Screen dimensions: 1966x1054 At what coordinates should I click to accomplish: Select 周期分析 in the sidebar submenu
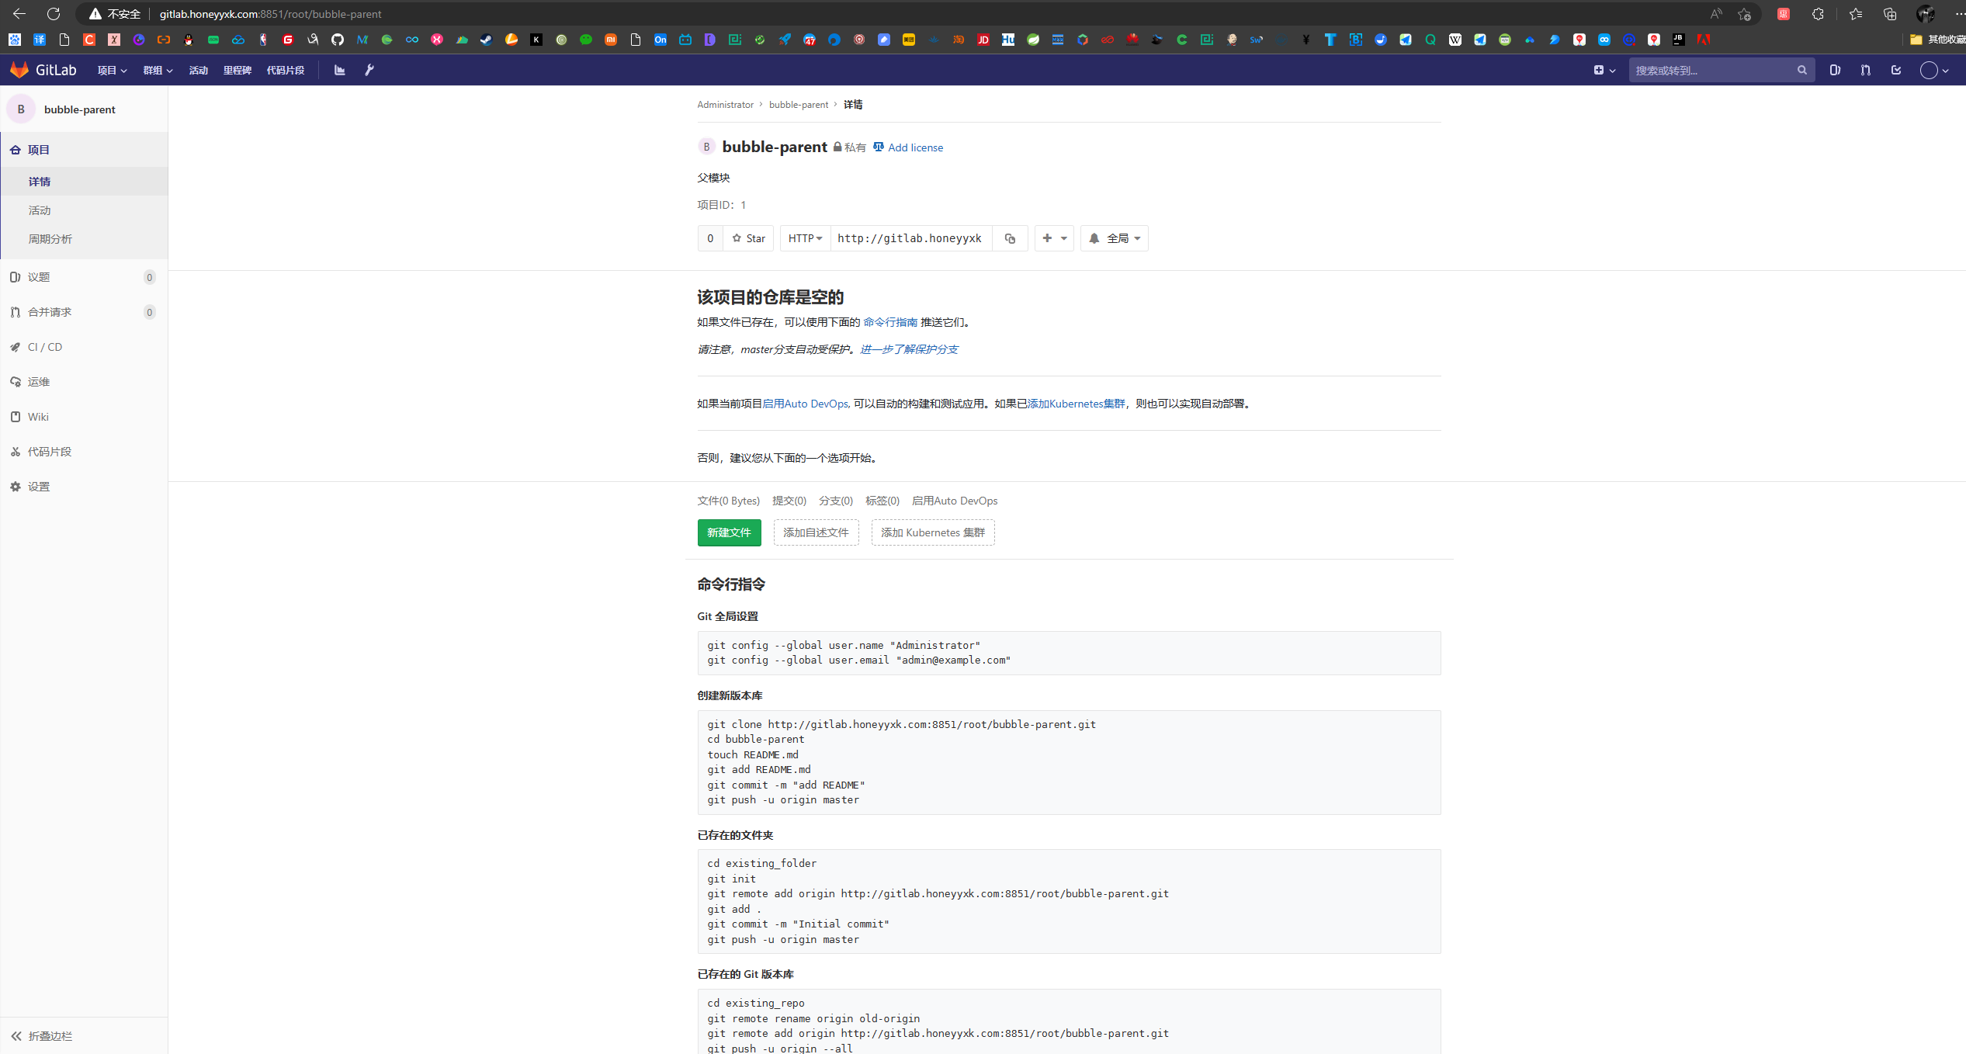coord(84,239)
